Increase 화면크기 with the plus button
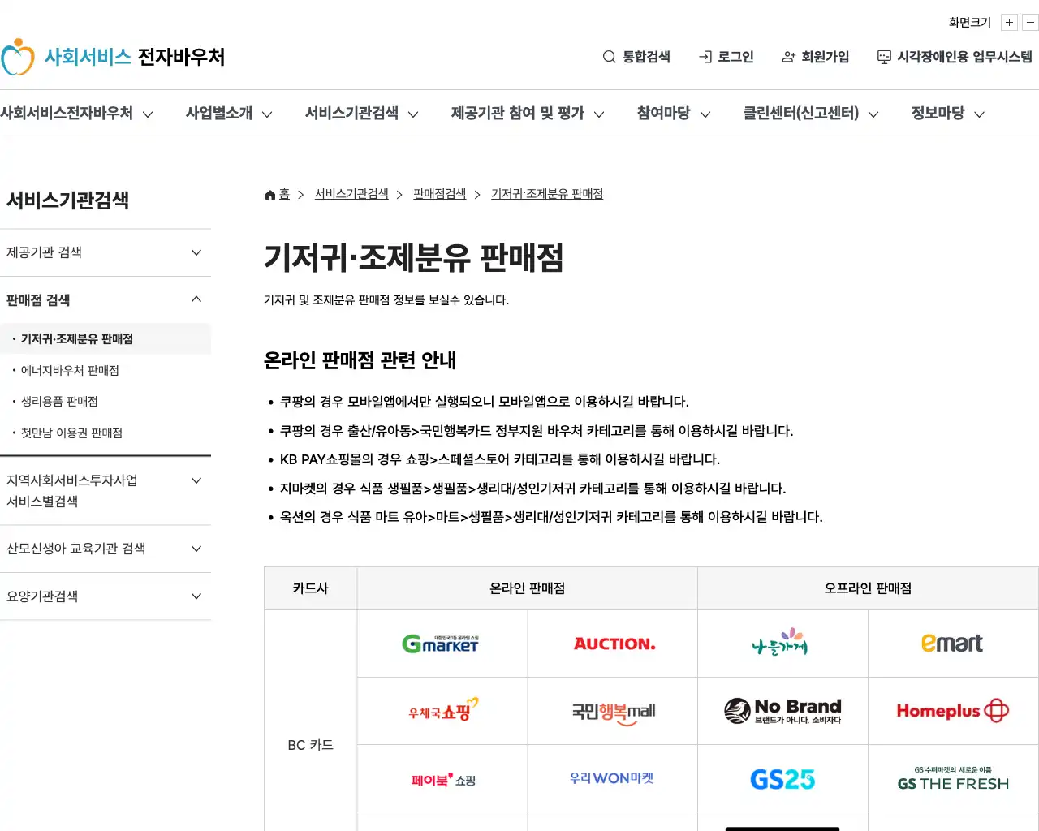 click(x=1009, y=22)
